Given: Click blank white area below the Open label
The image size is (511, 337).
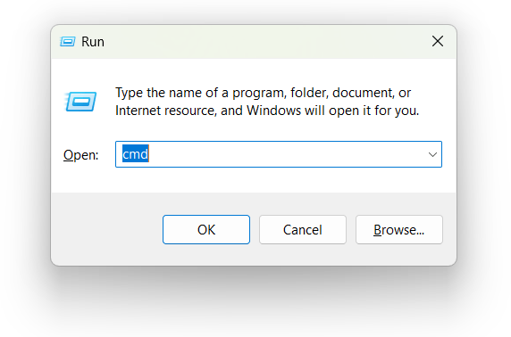Looking at the screenshot, I should point(81,179).
